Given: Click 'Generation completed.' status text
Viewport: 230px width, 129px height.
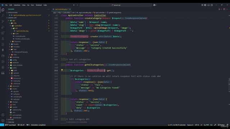Looking at the screenshot, I should pos(38,125).
